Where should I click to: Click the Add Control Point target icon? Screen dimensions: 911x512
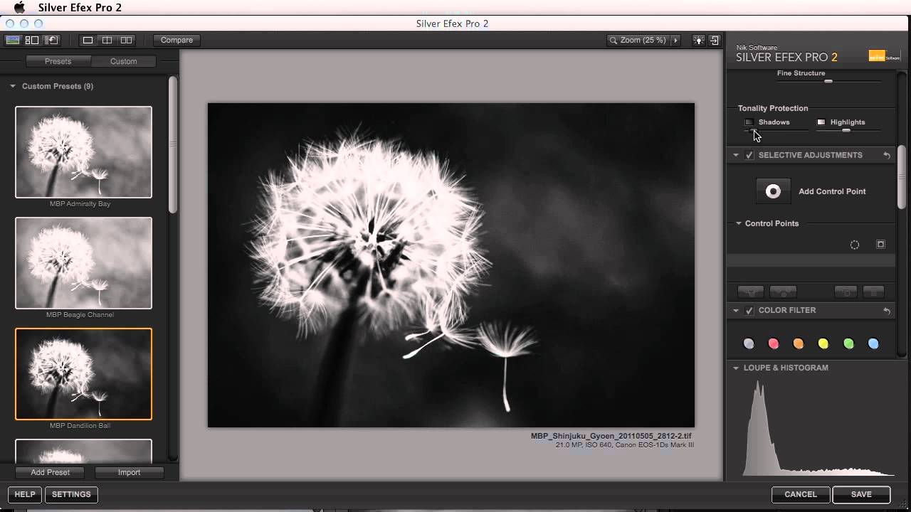coord(773,191)
